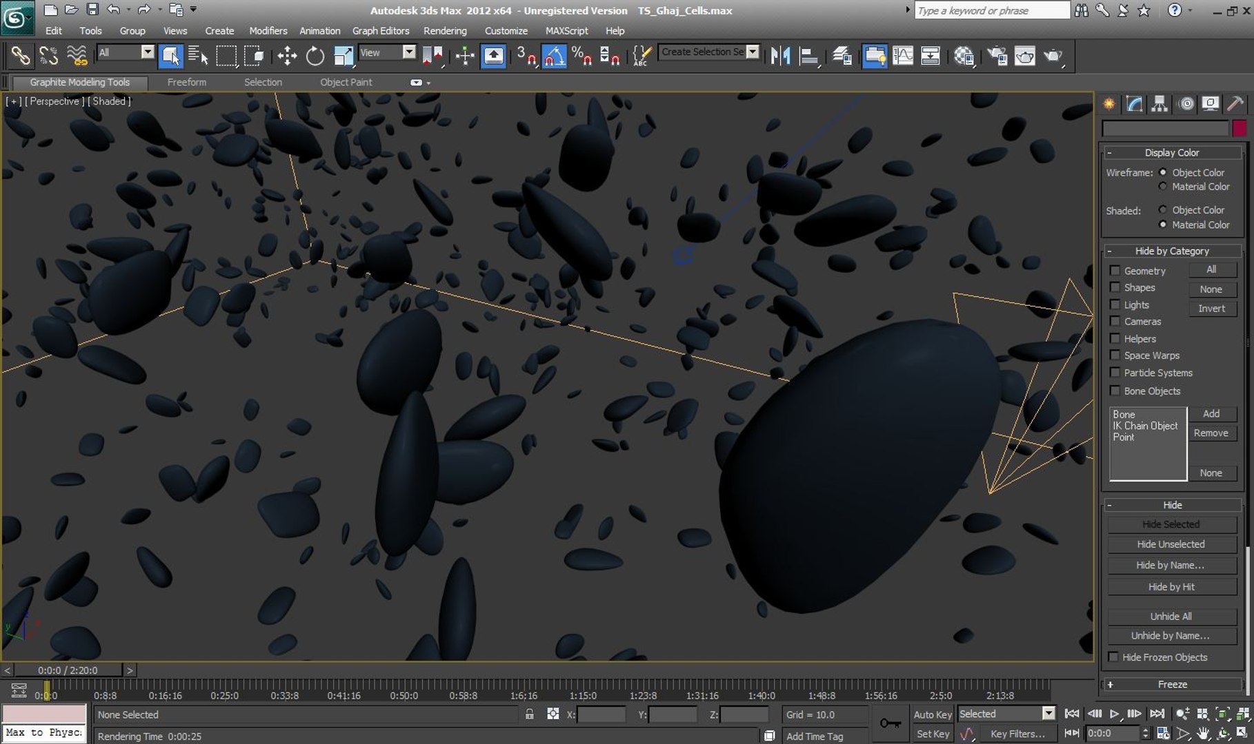This screenshot has height=744, width=1254.
Task: Select Shaded Object Color radio option
Action: [x=1163, y=209]
